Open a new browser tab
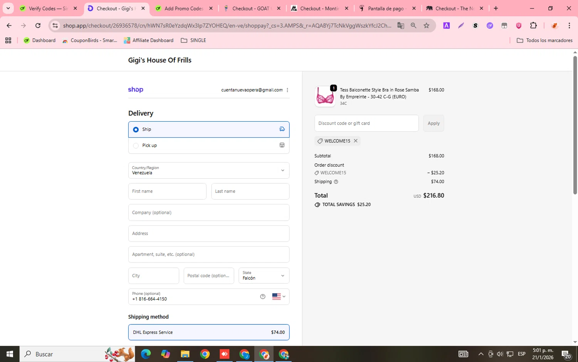Viewport: 578px width, 362px height. [496, 8]
